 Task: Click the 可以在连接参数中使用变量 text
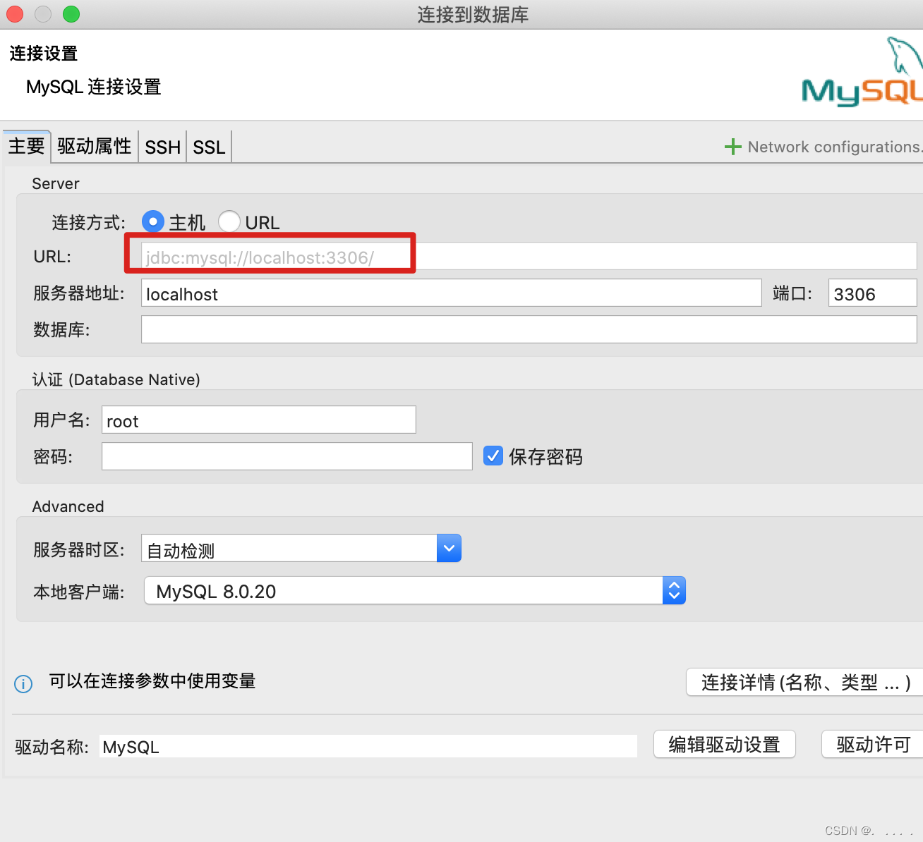(x=152, y=681)
